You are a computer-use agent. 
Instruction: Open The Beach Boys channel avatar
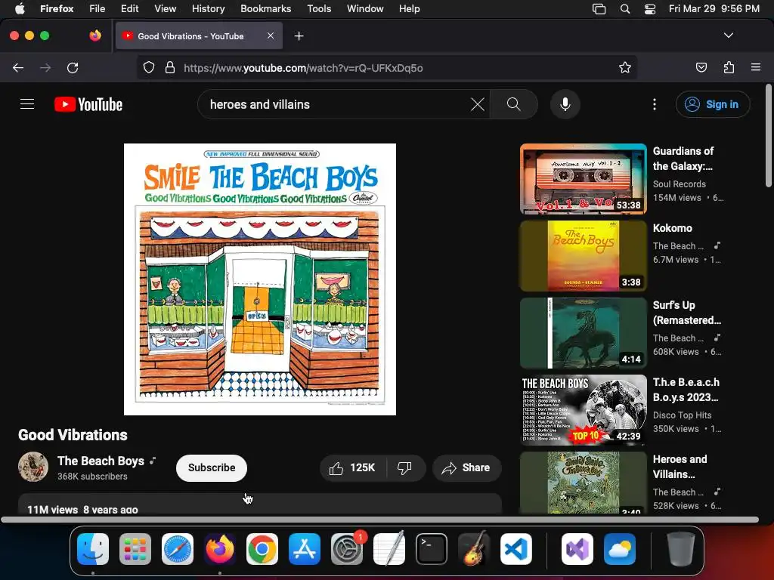33,467
